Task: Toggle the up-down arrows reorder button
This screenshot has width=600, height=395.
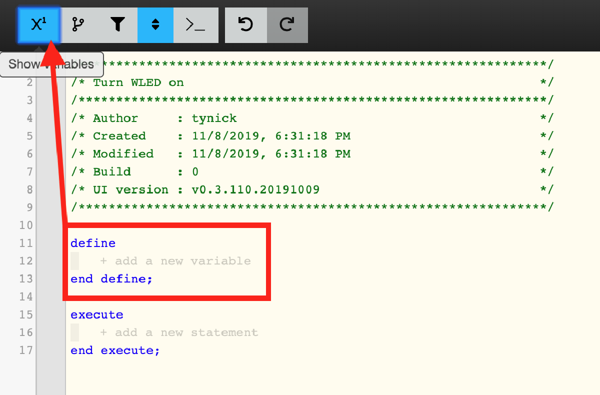Action: pos(155,24)
